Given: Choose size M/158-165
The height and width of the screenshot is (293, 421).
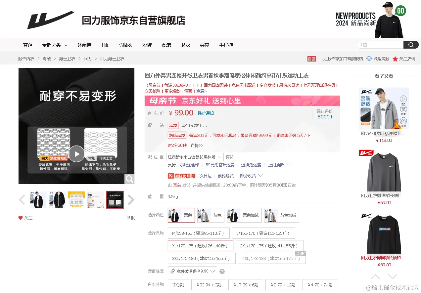Looking at the screenshot, I should pos(199,233).
